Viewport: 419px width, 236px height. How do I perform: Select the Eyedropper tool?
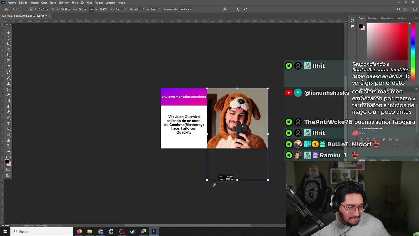click(9, 67)
